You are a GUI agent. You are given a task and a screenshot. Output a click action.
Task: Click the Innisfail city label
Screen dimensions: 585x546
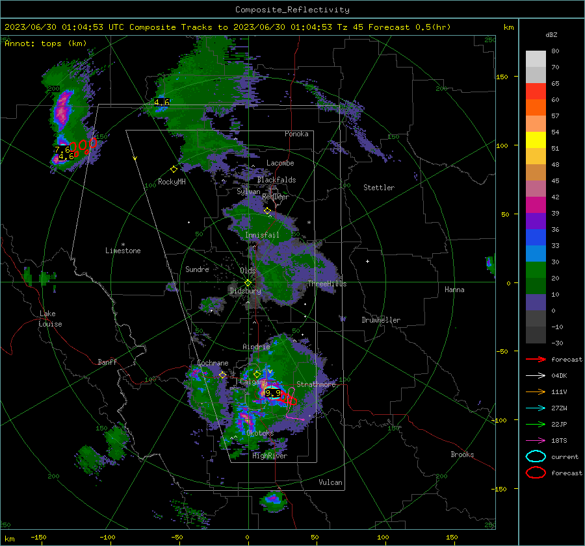point(262,235)
